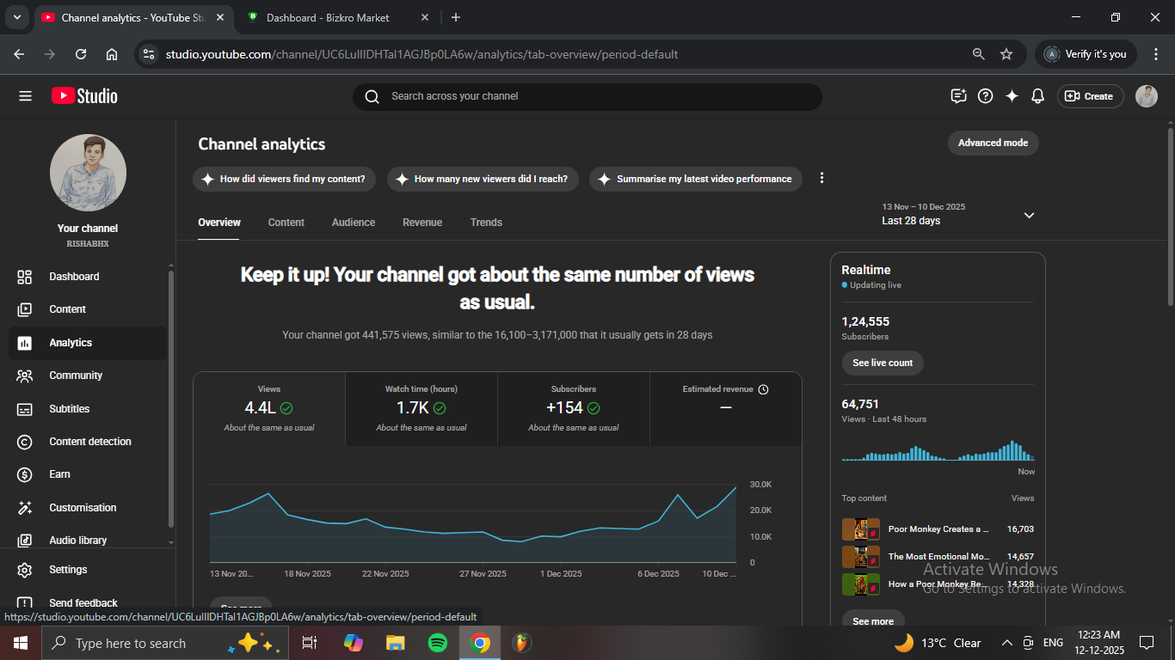Launch Spotify from the taskbar
Screen dimensions: 1175x660
pos(437,643)
